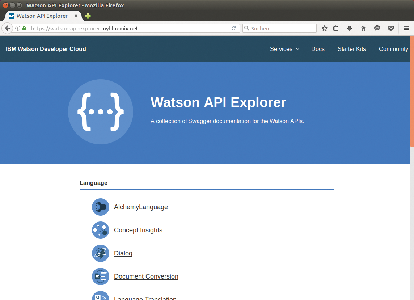Open the Downloads panel in Firefox
This screenshot has width=414, height=300.
(x=349, y=28)
